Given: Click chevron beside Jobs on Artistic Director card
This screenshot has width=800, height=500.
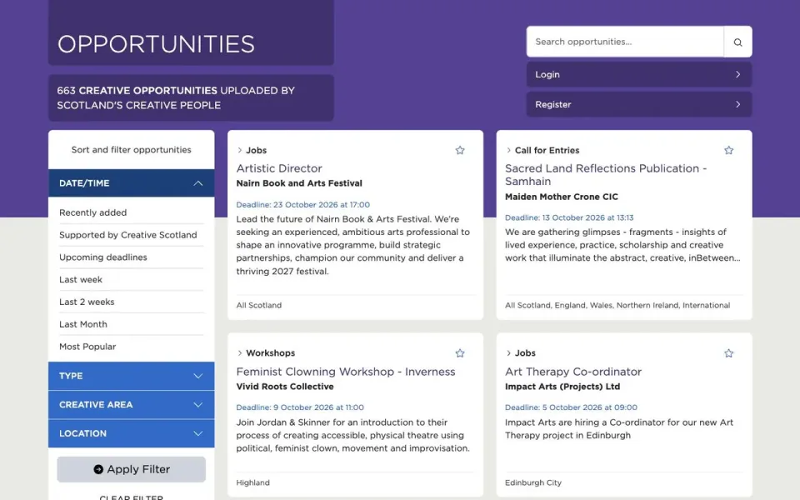Looking at the screenshot, I should pyautogui.click(x=240, y=150).
